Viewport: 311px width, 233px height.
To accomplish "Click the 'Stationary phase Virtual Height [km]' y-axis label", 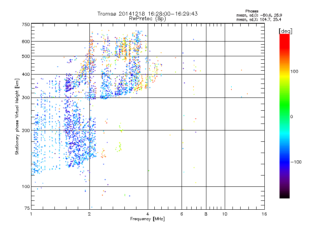I will pyautogui.click(x=17, y=117).
